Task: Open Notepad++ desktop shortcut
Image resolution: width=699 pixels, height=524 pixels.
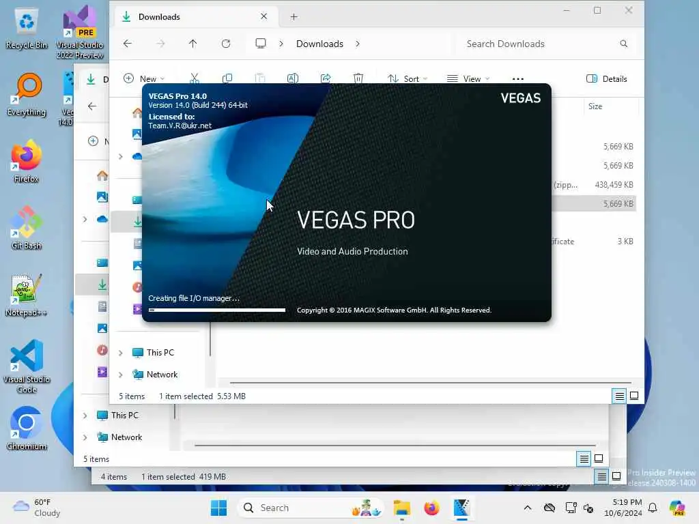Action: (x=27, y=295)
